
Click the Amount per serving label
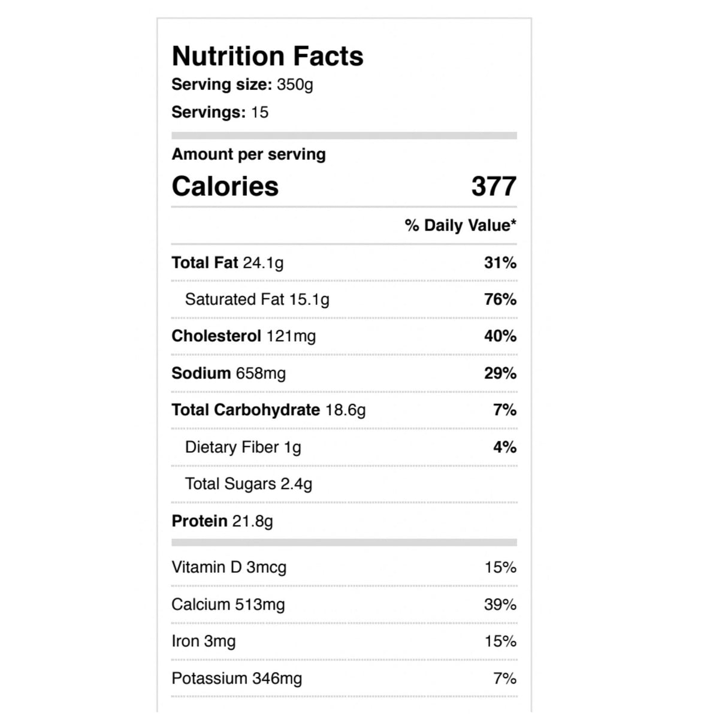pos(249,154)
